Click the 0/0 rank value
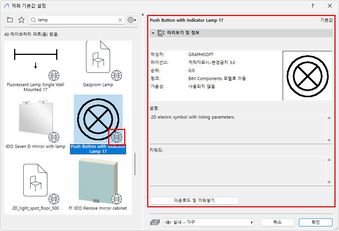Screen dimensions: 339x231 pyautogui.click(x=191, y=71)
